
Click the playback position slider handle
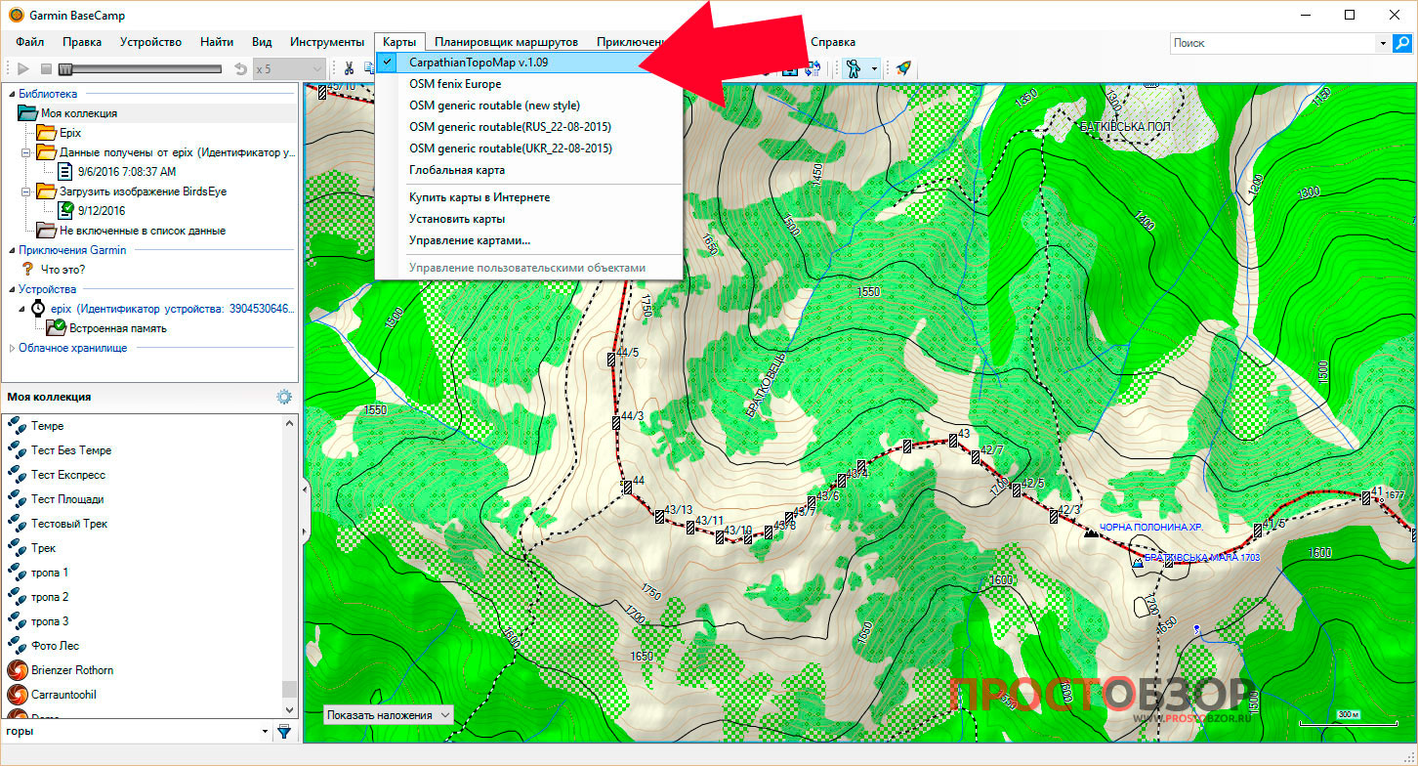(x=65, y=68)
